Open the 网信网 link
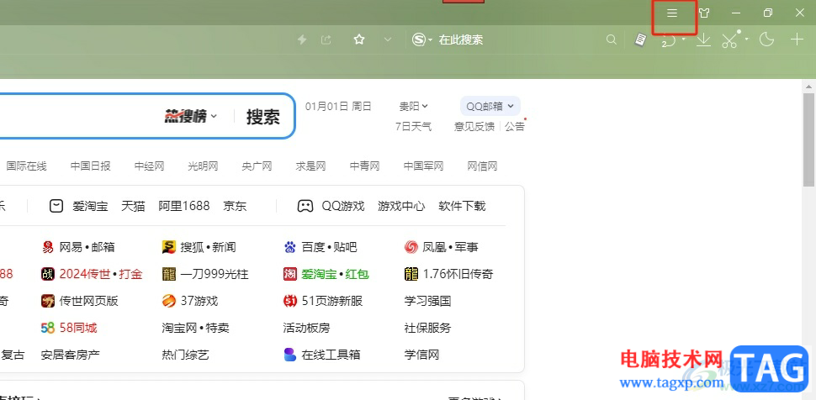 [482, 166]
